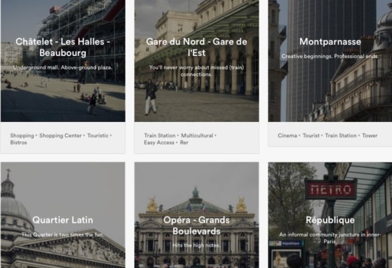Image resolution: width=392 pixels, height=268 pixels.
Task: Click 'Hits the high notes.' tagline
Action: tap(197, 245)
